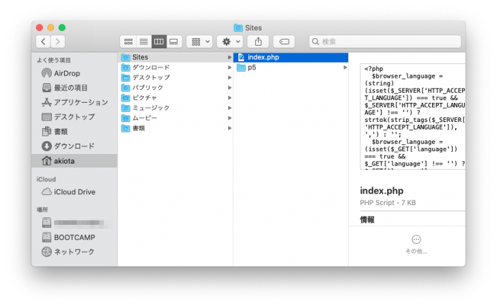Screen dimensions: 497x308
Task: Select the ミュージック folder in column
Action: click(151, 108)
